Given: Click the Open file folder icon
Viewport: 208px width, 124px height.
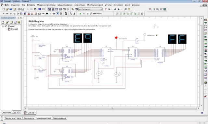Looking at the screenshot, I should click(7, 9).
